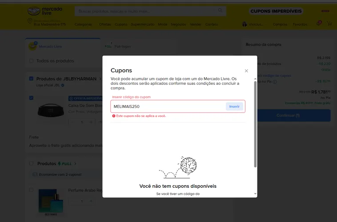Click the location pin icon
The image size is (337, 222).
point(30,21)
